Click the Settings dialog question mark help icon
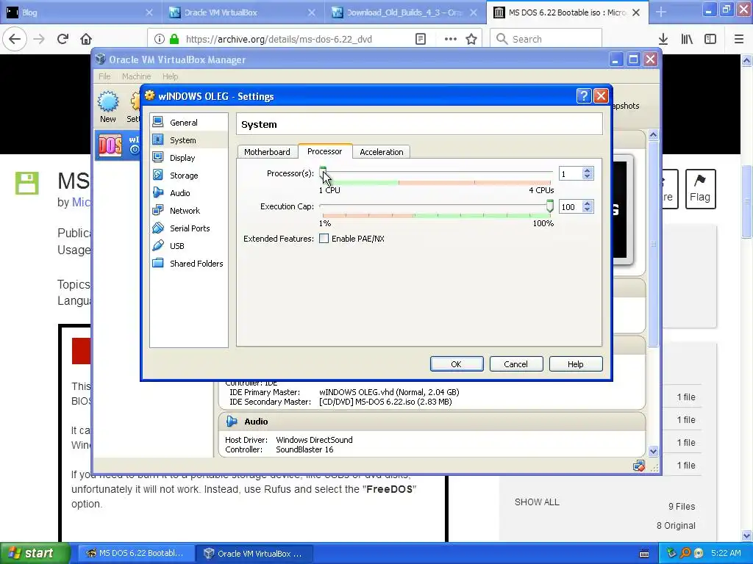 pos(583,96)
